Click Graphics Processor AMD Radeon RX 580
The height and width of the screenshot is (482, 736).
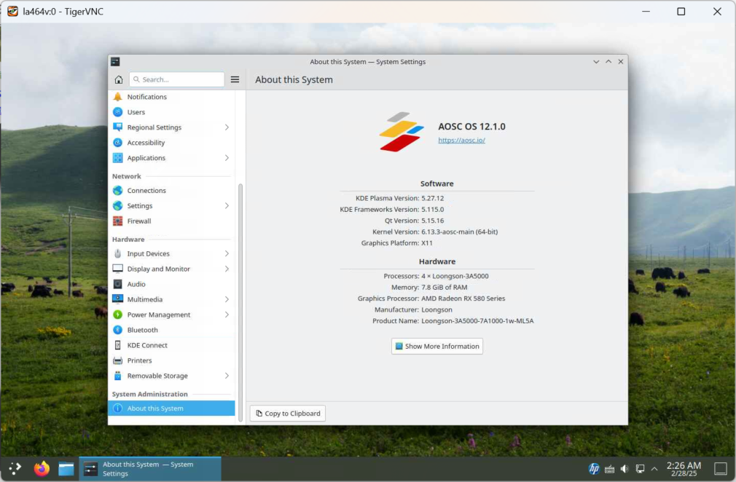pyautogui.click(x=463, y=299)
